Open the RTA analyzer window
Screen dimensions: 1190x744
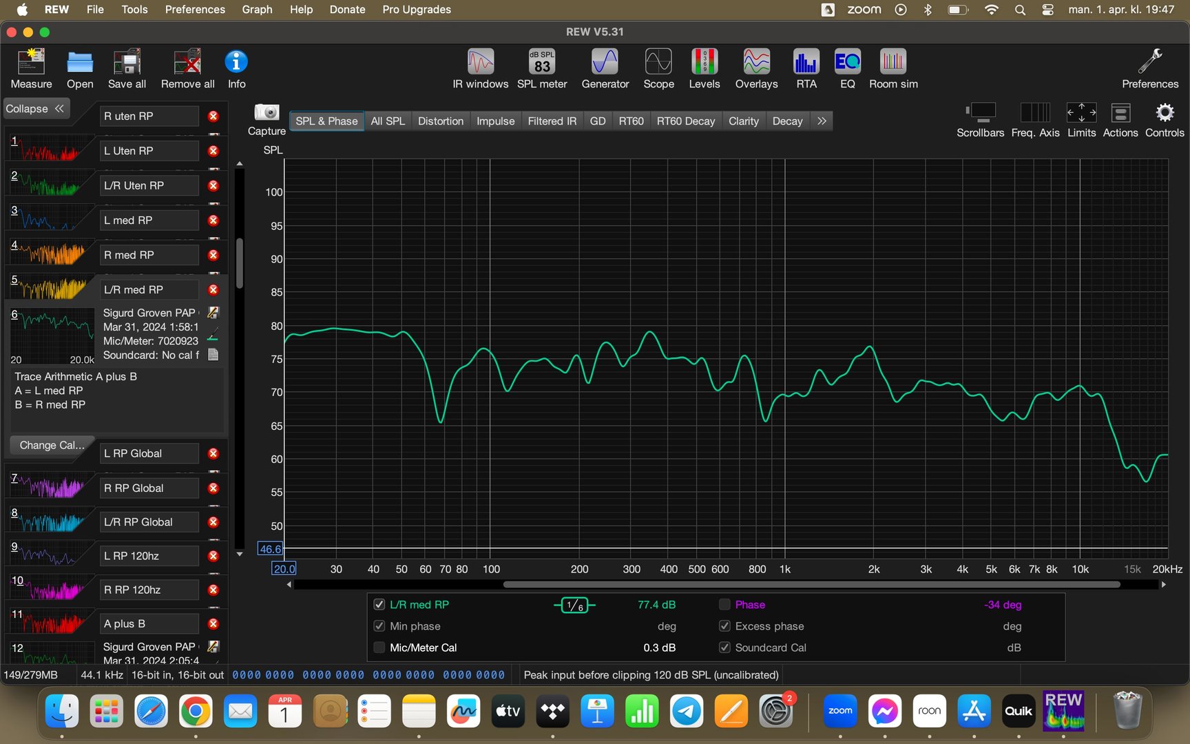click(x=806, y=69)
